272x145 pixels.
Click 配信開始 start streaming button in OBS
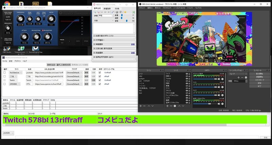pyautogui.click(x=259, y=74)
